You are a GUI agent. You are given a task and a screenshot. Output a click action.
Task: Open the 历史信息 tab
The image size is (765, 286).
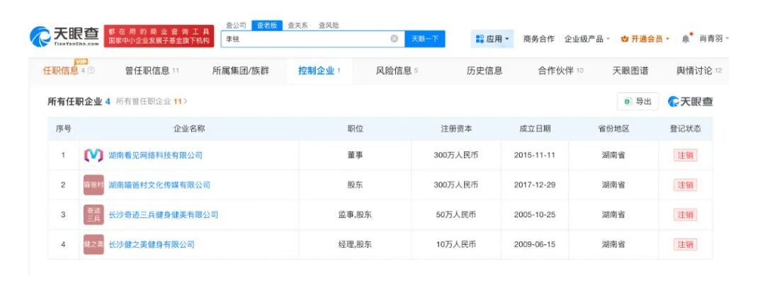point(484,71)
